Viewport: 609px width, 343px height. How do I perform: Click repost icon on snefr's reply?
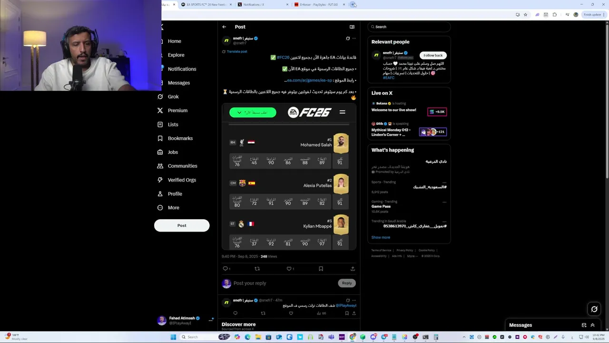[x=263, y=313]
